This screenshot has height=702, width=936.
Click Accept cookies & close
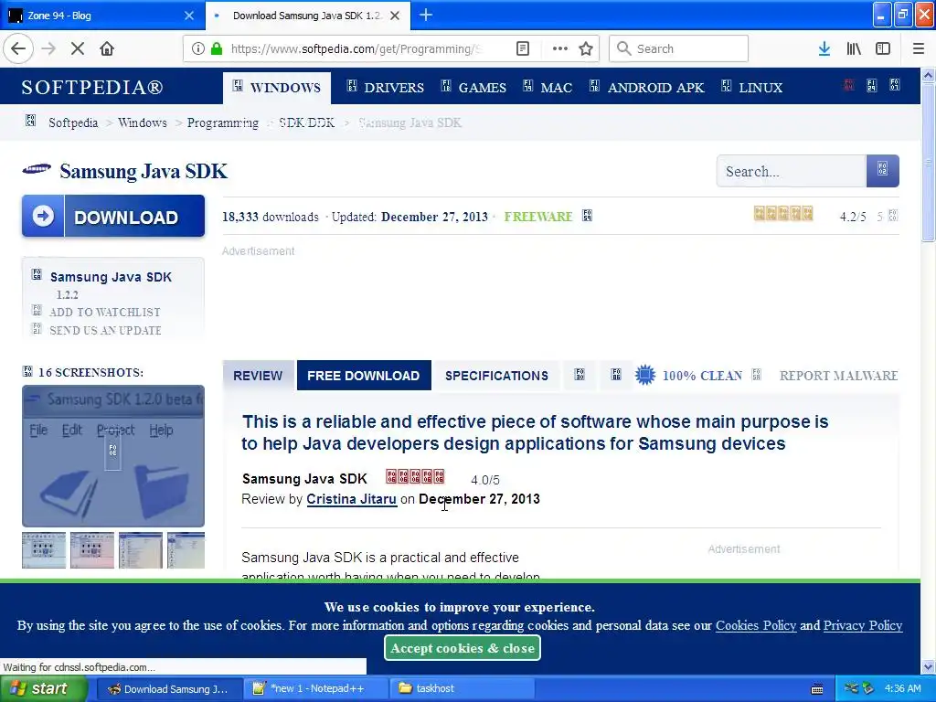tap(463, 648)
